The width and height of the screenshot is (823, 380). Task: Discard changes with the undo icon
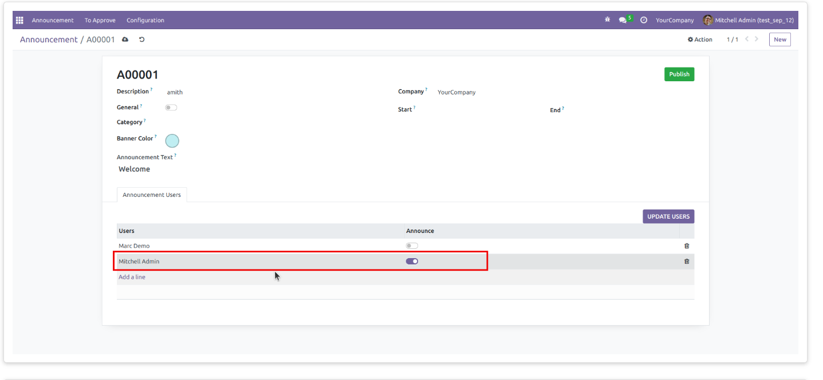tap(142, 39)
